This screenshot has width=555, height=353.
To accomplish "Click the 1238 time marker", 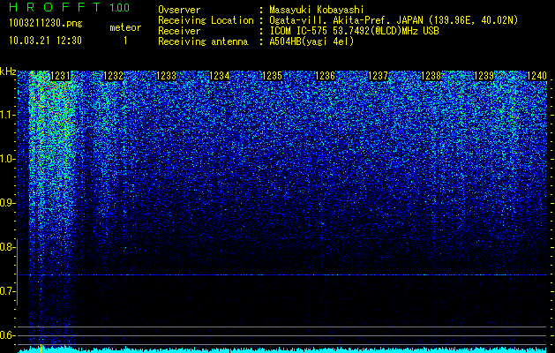I will (x=431, y=76).
